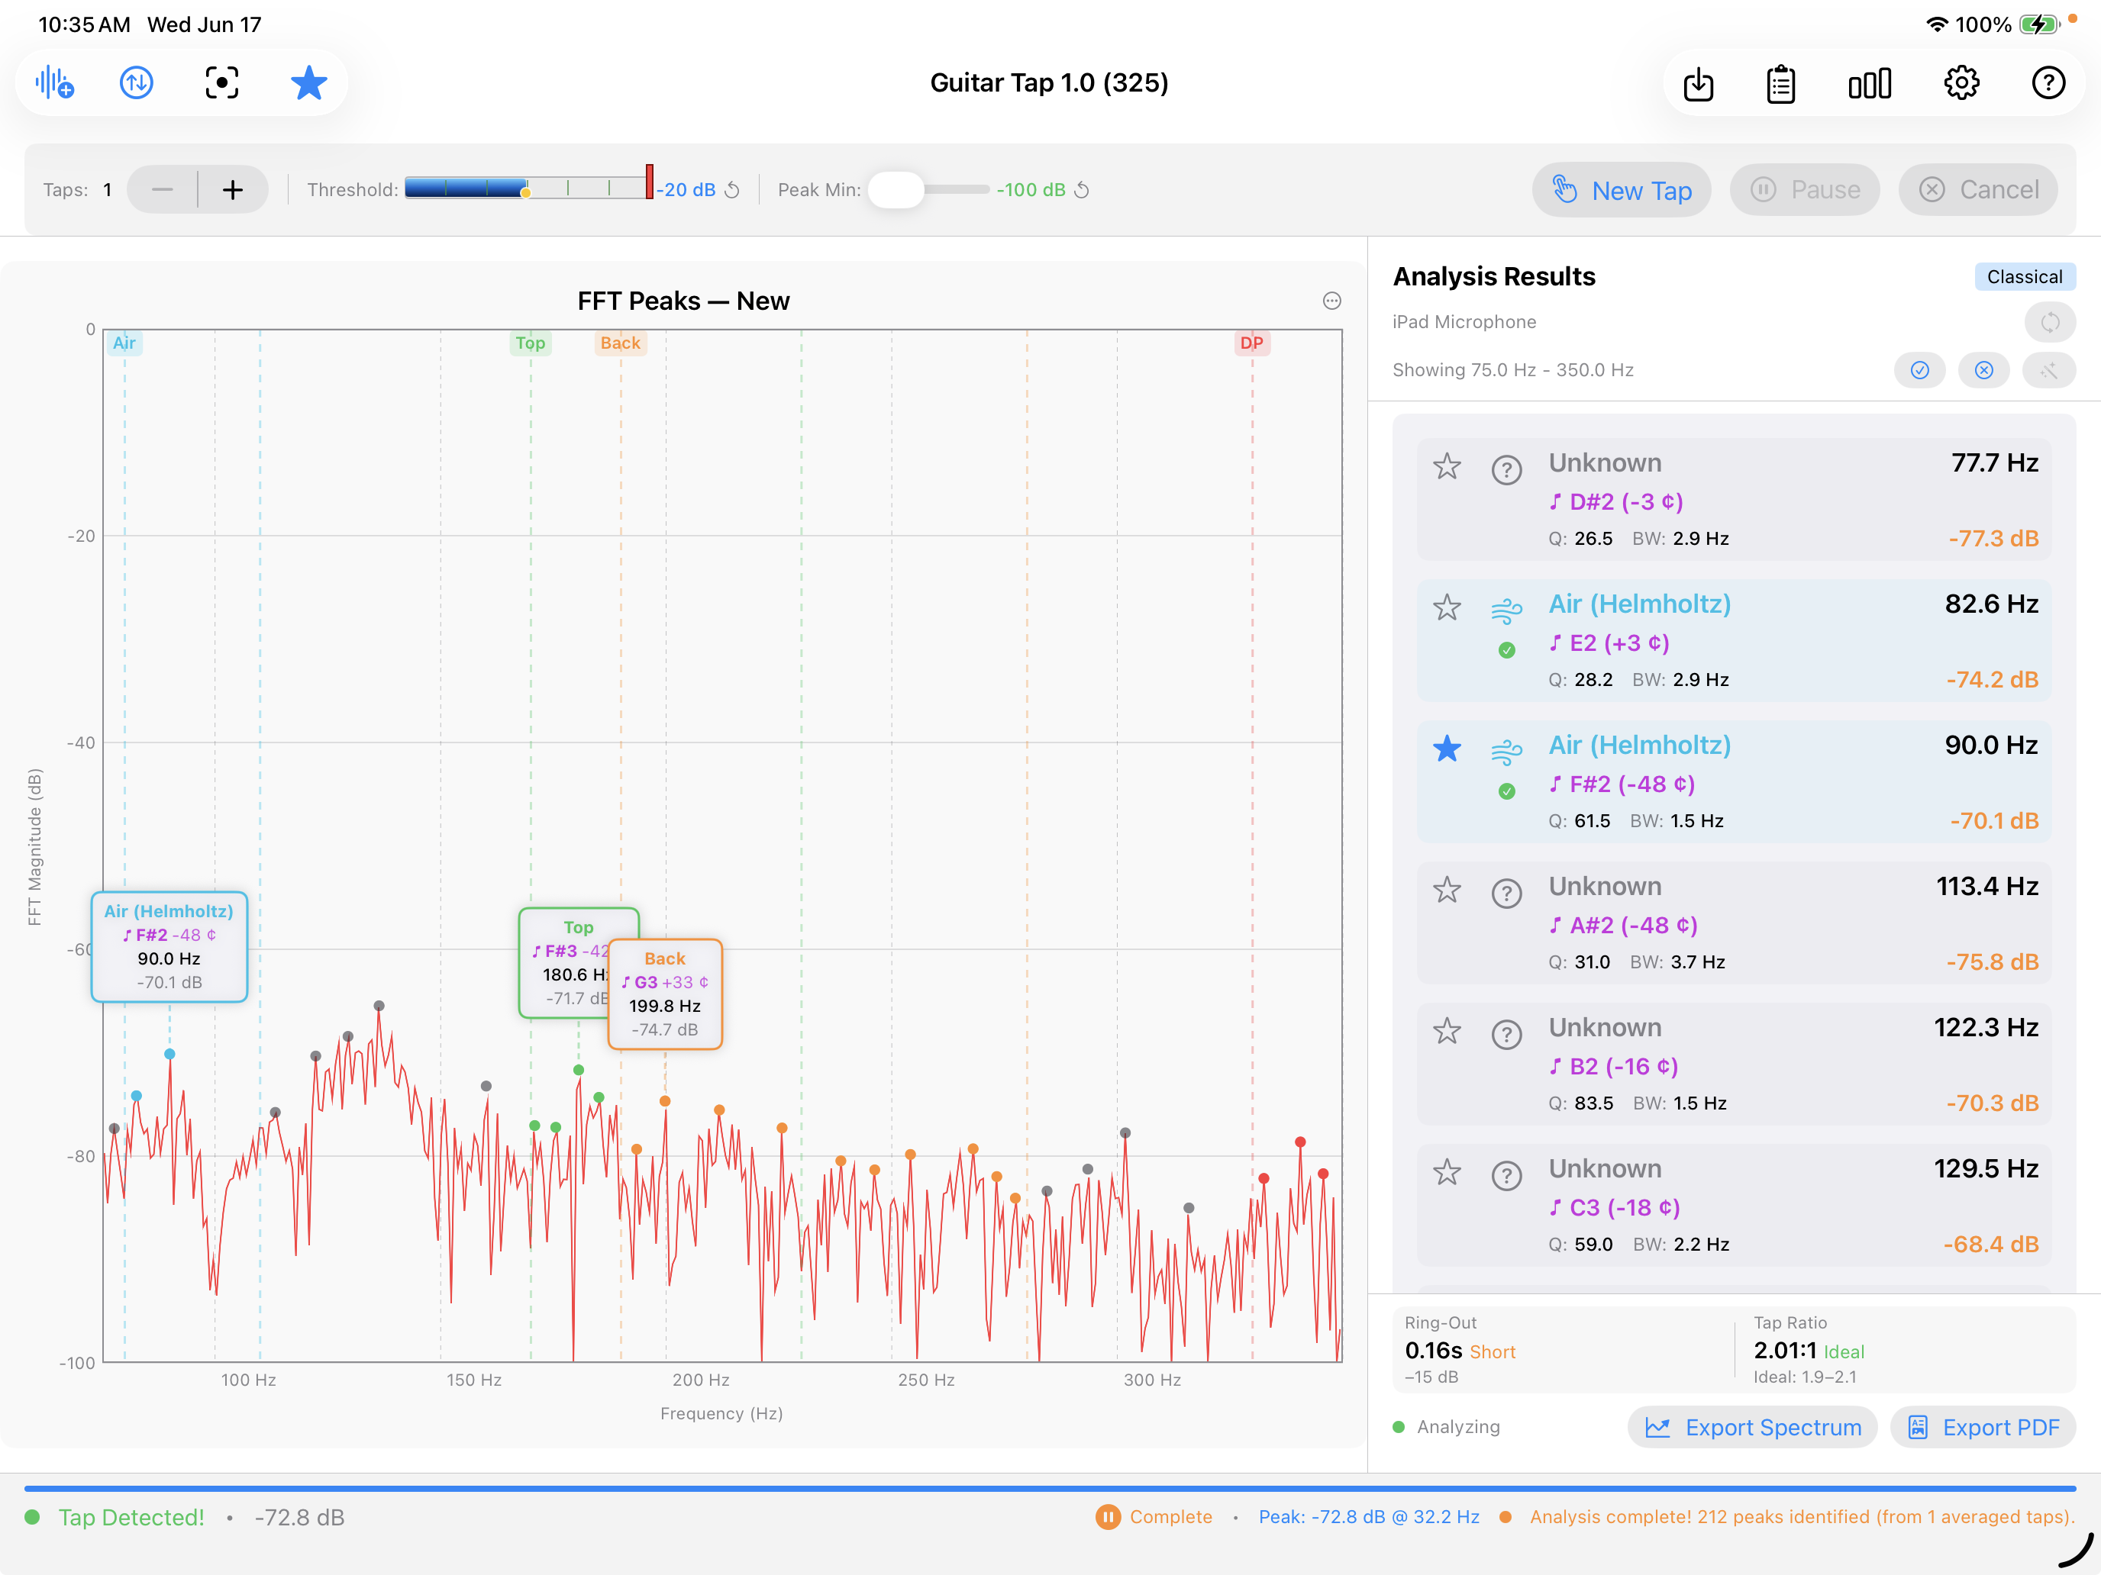Screen dimensions: 2101x1575
Task: Open the bar chart view icon
Action: click(1869, 85)
